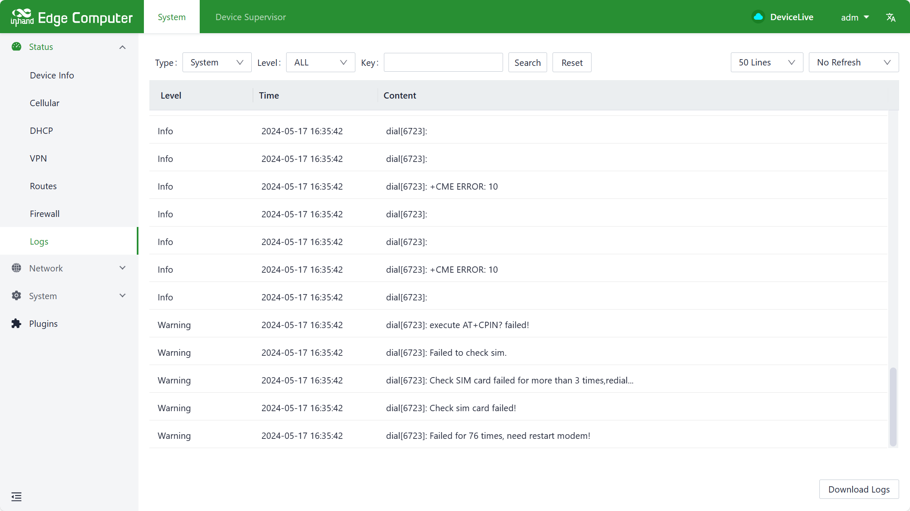910x511 pixels.
Task: Click the Status dashboard icon in sidebar
Action: (16, 47)
